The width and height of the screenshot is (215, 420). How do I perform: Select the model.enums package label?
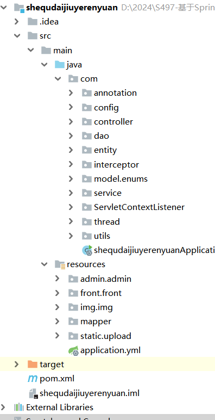pyautogui.click(x=121, y=178)
